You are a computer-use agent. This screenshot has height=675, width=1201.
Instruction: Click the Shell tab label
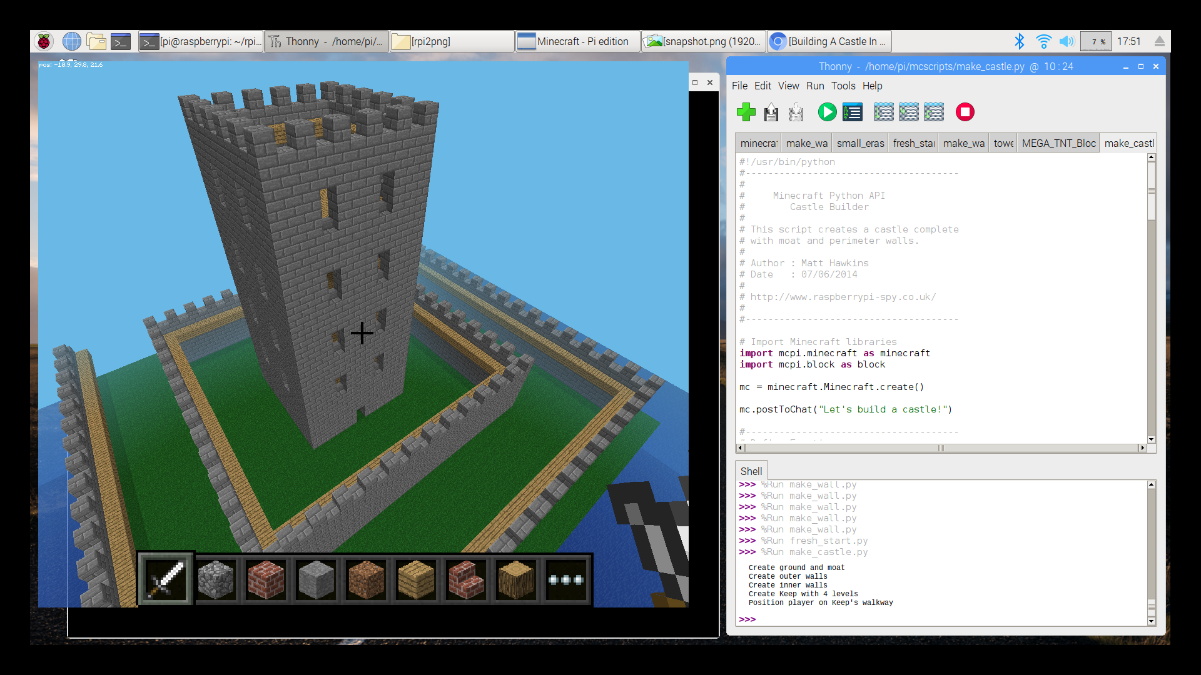[x=751, y=471]
